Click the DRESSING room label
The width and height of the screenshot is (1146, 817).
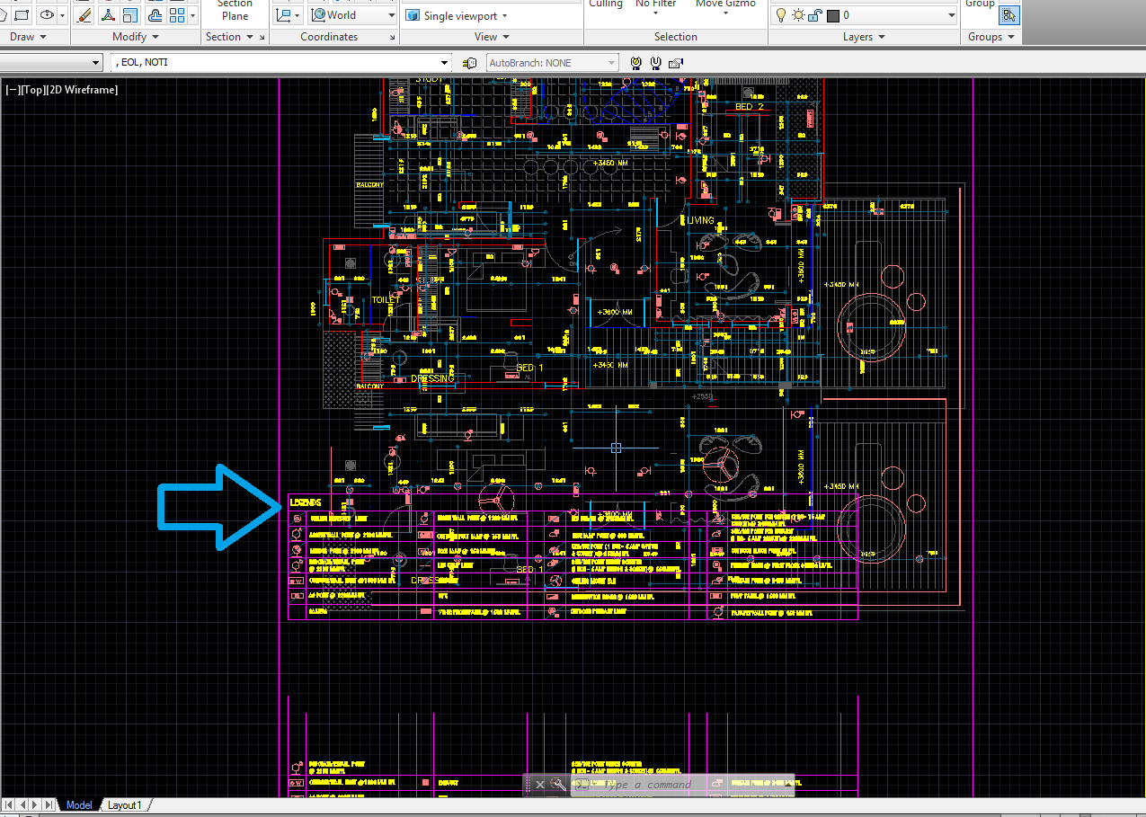tap(433, 379)
